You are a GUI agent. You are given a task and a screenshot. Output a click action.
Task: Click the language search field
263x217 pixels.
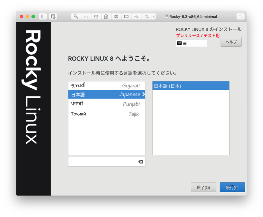(x=107, y=162)
